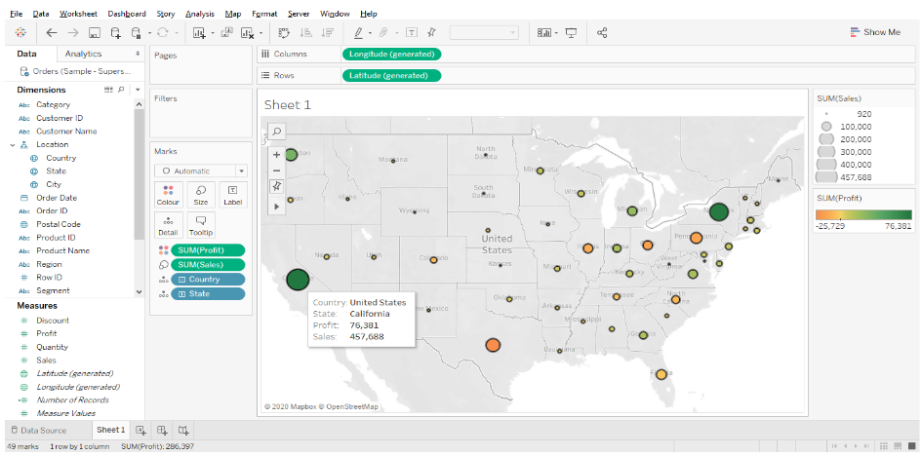
Task: Open the Colour marks card
Action: tap(169, 195)
